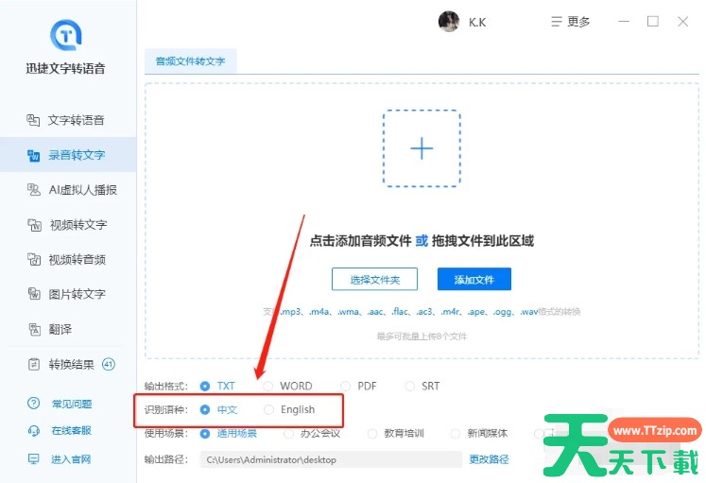Image resolution: width=706 pixels, height=483 pixels.
Task: Click the 更改路径 link
Action: (489, 459)
